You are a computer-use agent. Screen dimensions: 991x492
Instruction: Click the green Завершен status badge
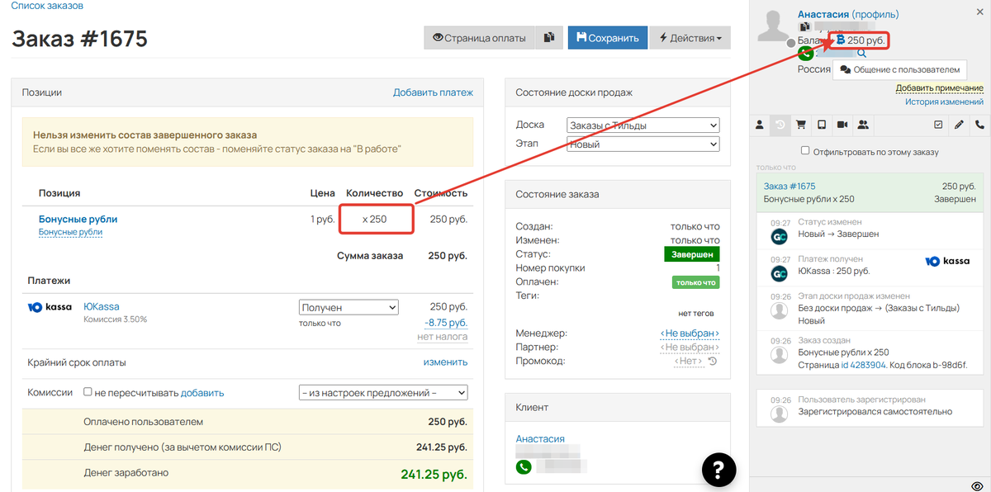691,254
